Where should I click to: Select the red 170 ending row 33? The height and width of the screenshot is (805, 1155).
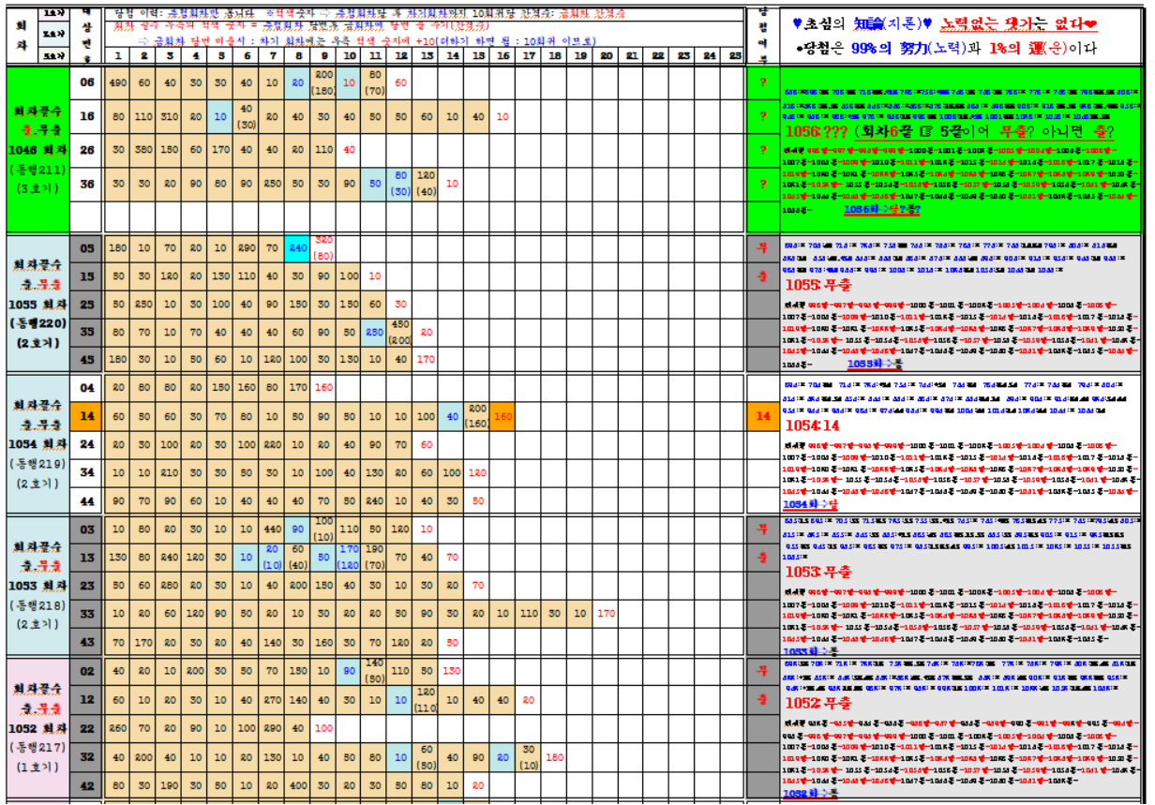click(x=607, y=614)
